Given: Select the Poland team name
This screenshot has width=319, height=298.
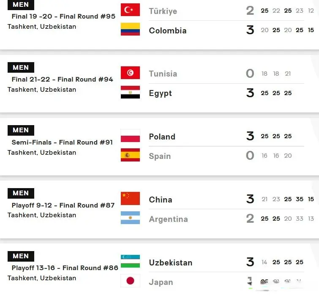Looking at the screenshot, I should coord(162,137).
